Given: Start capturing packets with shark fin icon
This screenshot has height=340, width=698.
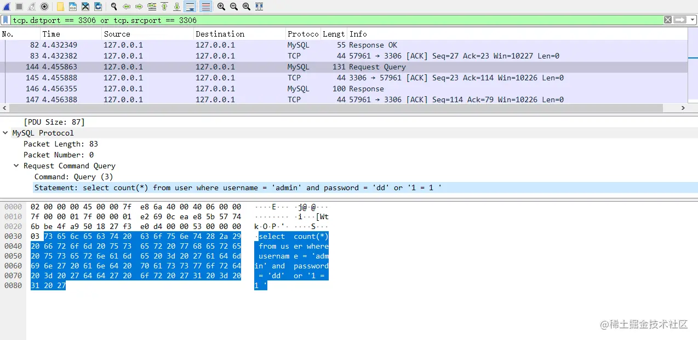Looking at the screenshot, I should 7,7.
